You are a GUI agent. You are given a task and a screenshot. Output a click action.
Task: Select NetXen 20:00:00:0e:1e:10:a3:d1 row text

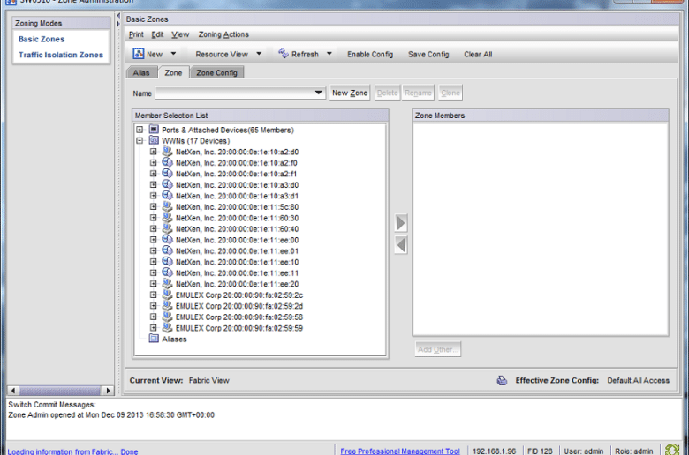coord(237,196)
